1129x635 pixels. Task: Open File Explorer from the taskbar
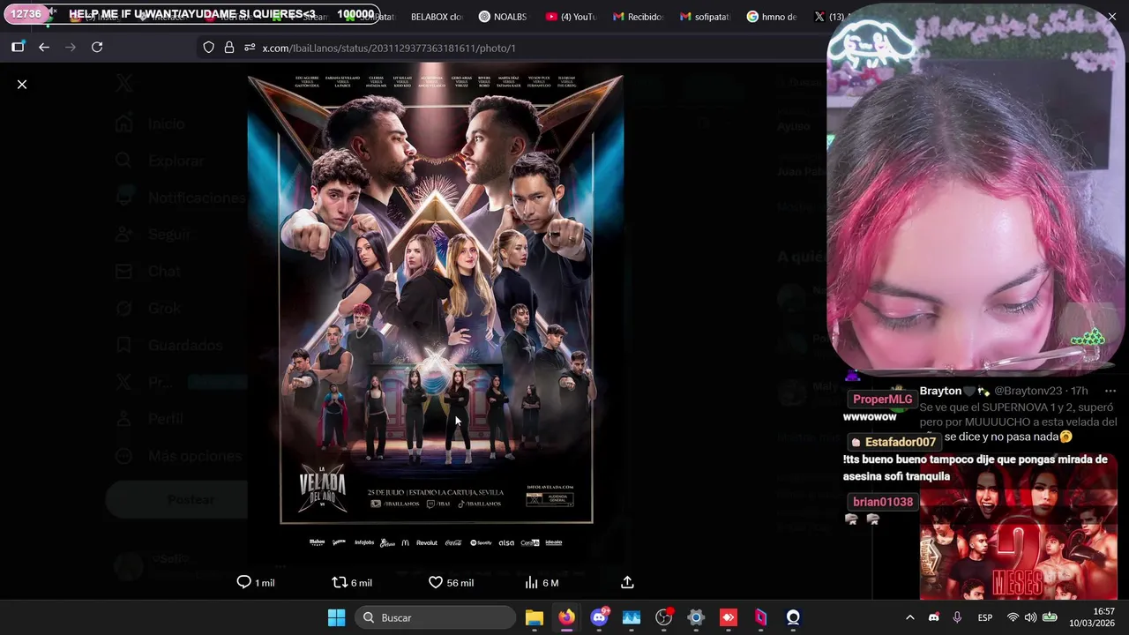534,617
